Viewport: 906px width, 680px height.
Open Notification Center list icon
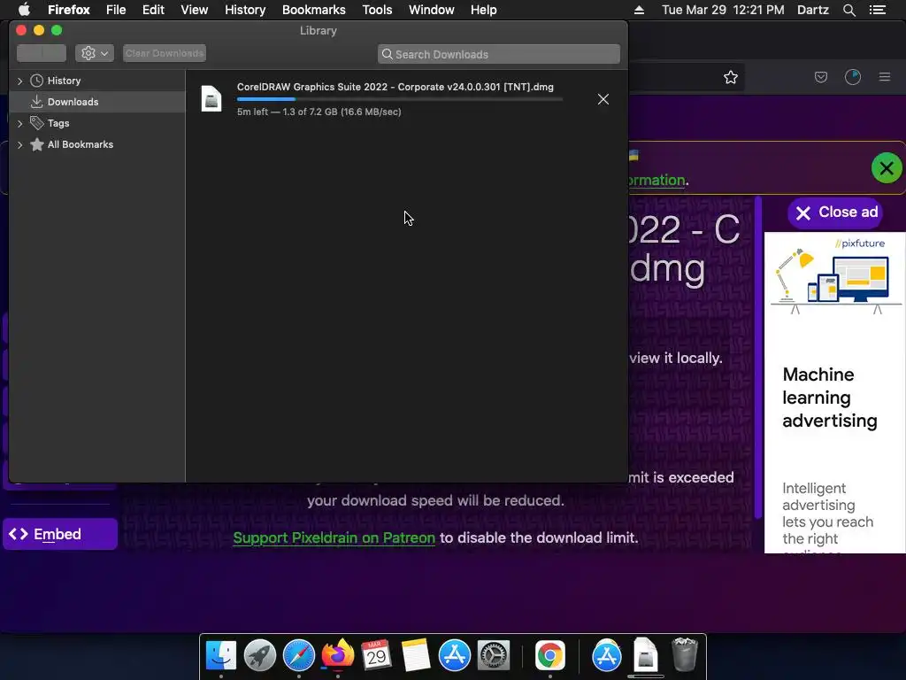[878, 10]
